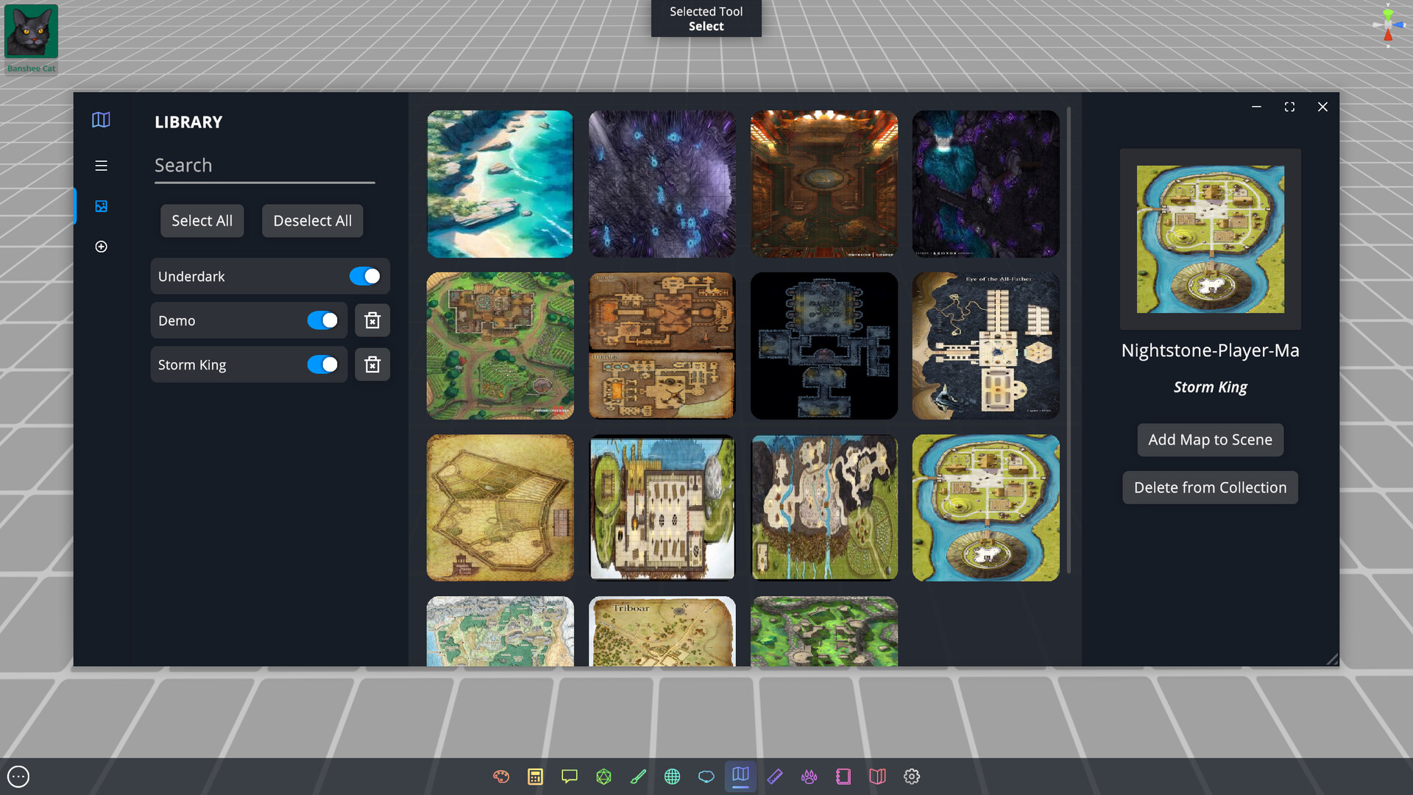Switch to the list view in the sidebar
The image size is (1413, 795).
101,166
